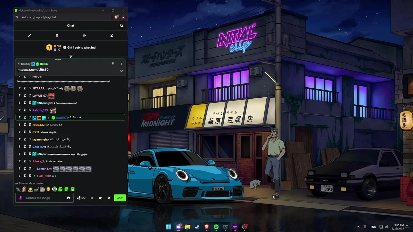Timeout user SXBFRLV with hourglass
The height and width of the screenshot is (232, 413).
click(25, 147)
